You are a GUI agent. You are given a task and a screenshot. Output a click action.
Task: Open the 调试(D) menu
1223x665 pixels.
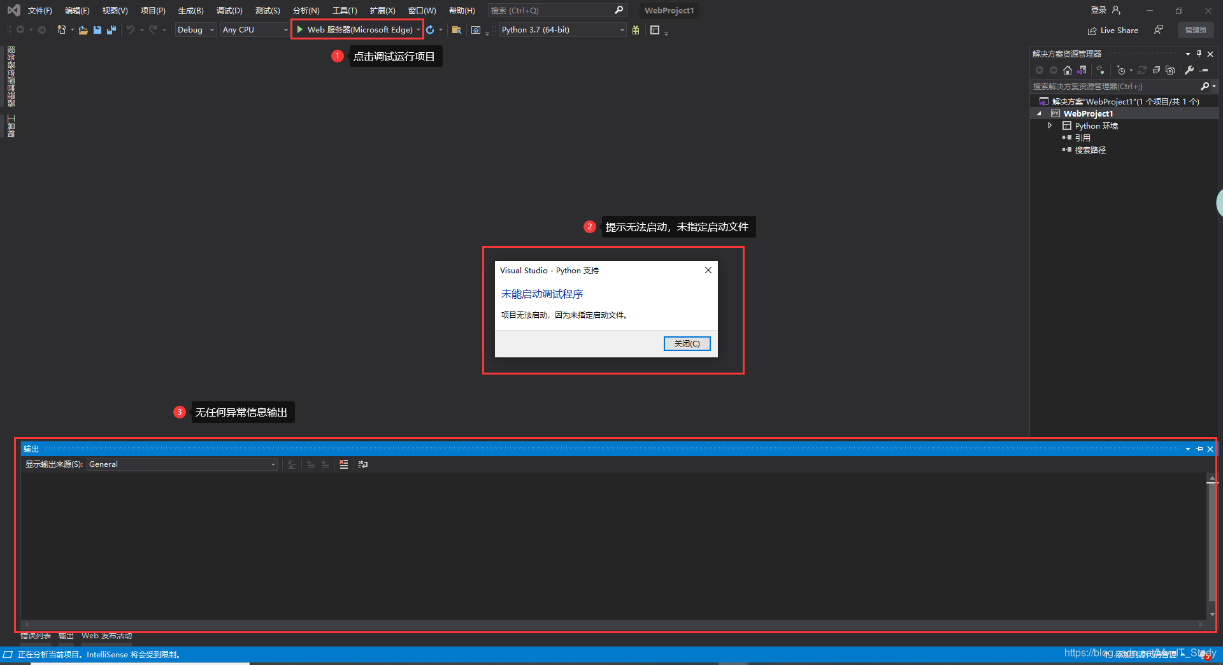pos(229,11)
